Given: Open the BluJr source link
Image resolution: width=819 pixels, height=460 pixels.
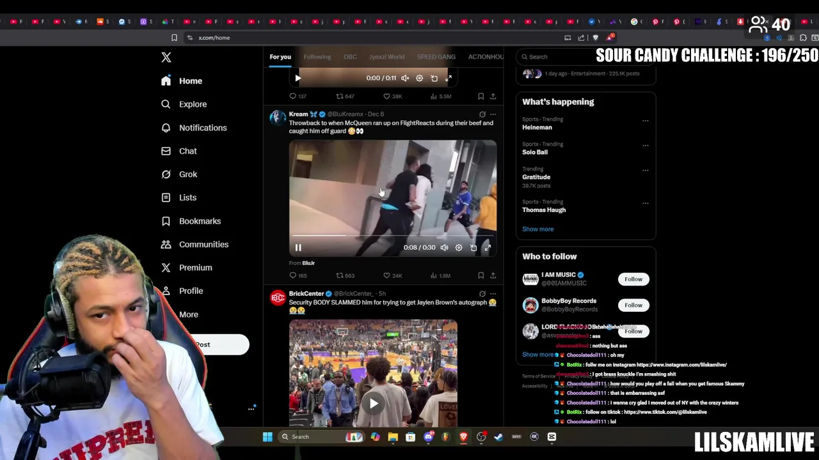Looking at the screenshot, I should pos(308,263).
